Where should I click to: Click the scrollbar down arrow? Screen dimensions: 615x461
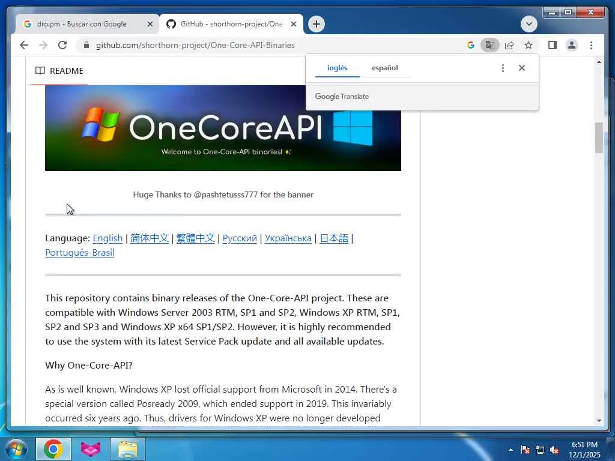click(x=599, y=421)
